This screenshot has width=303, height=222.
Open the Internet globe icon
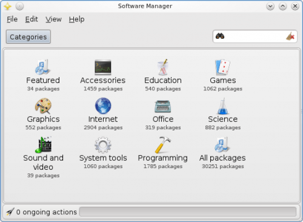[103, 106]
